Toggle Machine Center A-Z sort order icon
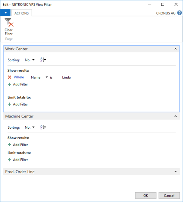Viewport: 183px width, 202px height. click(x=43, y=127)
